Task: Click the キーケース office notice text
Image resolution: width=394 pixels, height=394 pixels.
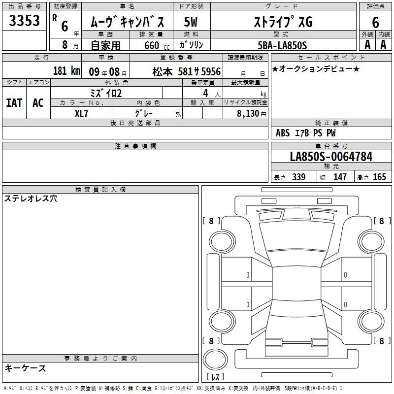Action: click(x=25, y=368)
